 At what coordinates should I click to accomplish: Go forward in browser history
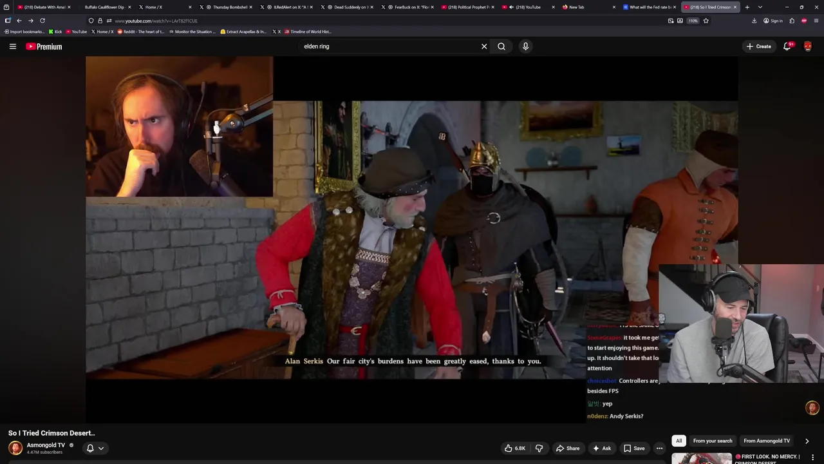coord(30,21)
